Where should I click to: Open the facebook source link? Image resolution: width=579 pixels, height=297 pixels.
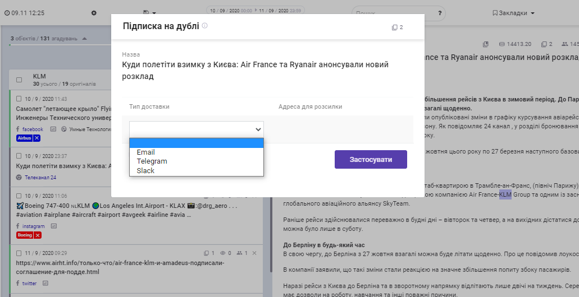(33, 129)
